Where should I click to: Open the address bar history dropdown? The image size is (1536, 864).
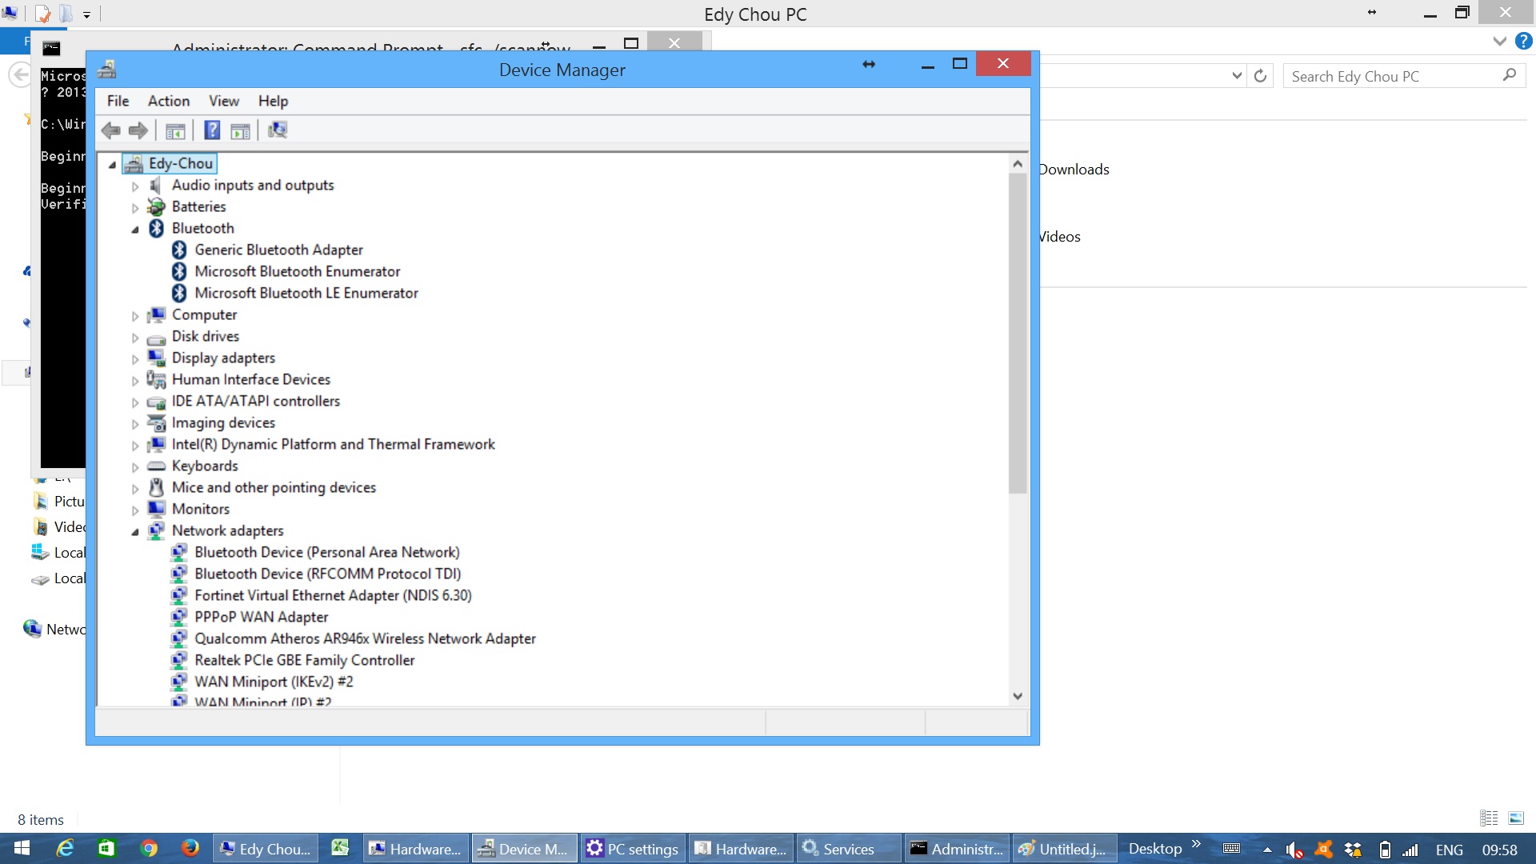pyautogui.click(x=1237, y=76)
